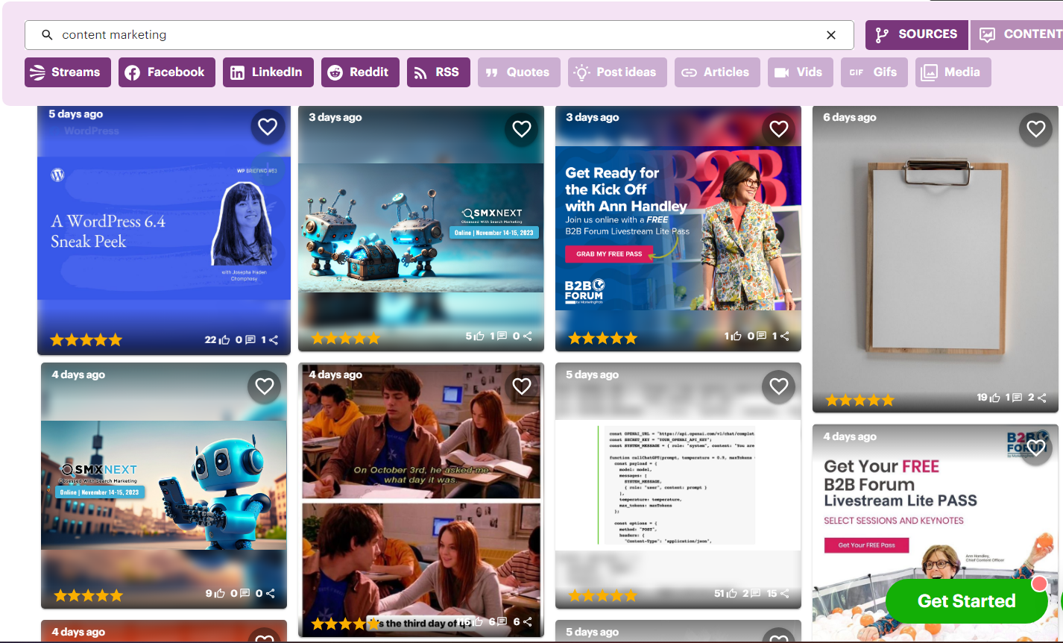Viewport: 1063px width, 643px height.
Task: Favorite the SMX Next treasure robots card
Action: point(522,129)
